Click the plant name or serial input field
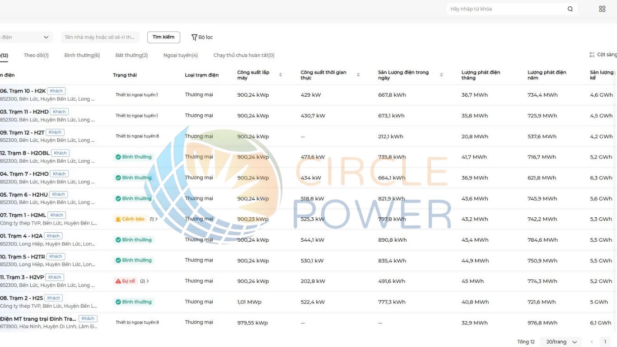This screenshot has width=617, height=347. (x=100, y=38)
